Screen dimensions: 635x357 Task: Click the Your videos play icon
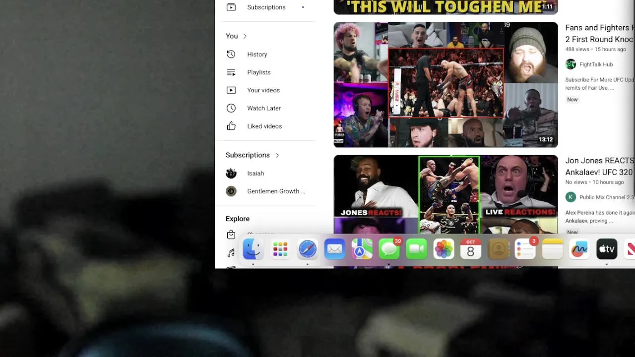231,90
